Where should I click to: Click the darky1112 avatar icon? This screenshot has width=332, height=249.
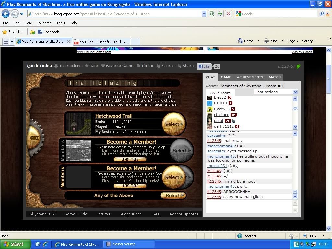click(210, 127)
